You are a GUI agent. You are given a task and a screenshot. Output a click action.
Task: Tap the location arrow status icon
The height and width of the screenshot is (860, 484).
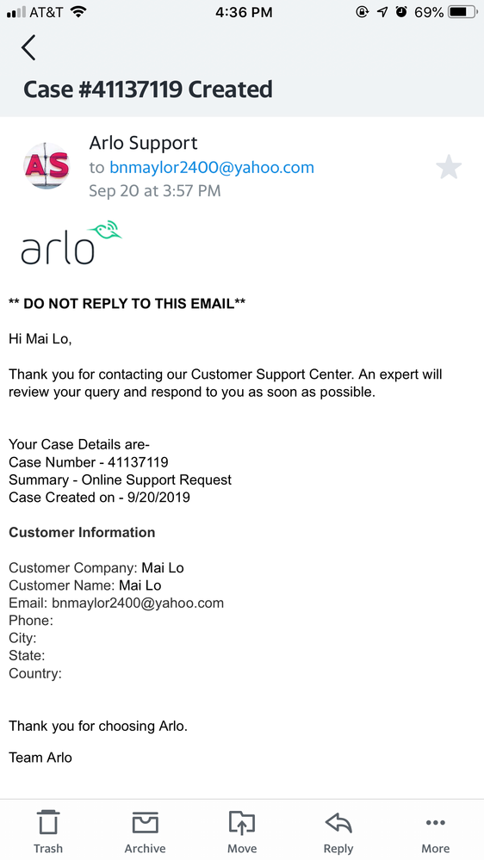[x=382, y=11]
